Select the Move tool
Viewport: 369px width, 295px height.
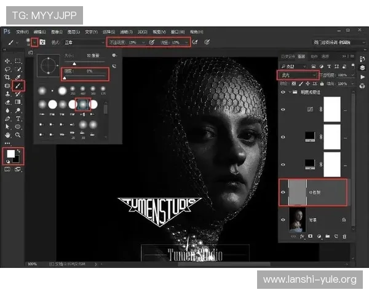(7, 61)
